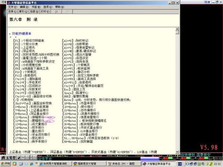Click the 后退 back button
Viewport: 223px width, 167px height.
[x=34, y=12]
